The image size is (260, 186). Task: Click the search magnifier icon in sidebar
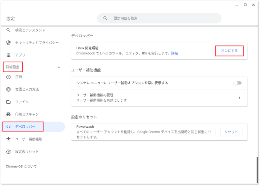pyautogui.click(x=8, y=30)
